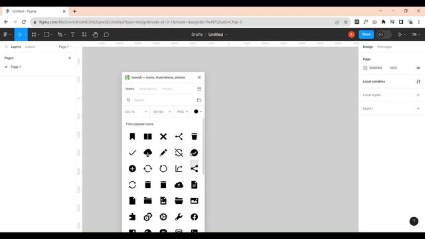Open the Resources tool

click(x=84, y=35)
